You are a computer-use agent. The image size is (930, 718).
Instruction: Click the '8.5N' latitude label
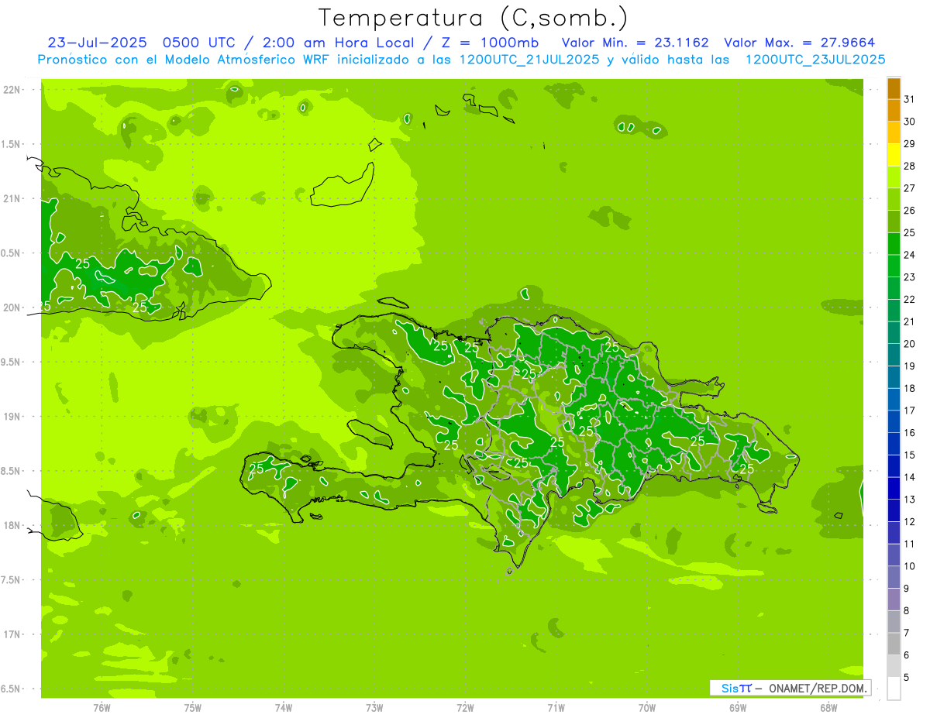click(12, 471)
